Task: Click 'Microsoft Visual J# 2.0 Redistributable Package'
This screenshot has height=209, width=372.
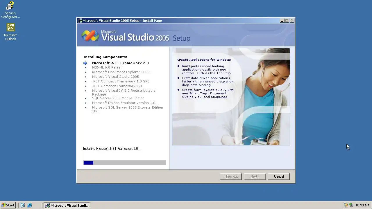Action: coord(124,92)
